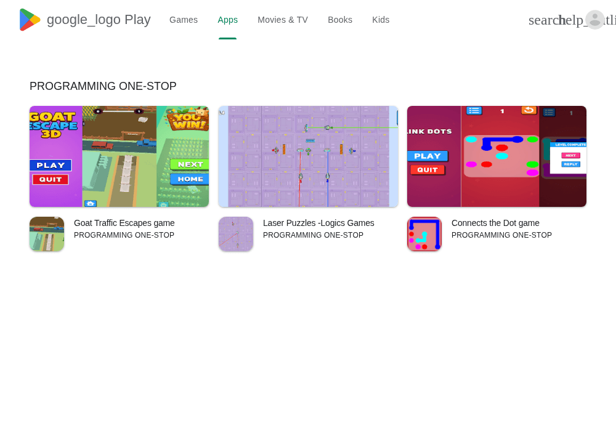
Task: Open the Kids tab
Action: (381, 20)
